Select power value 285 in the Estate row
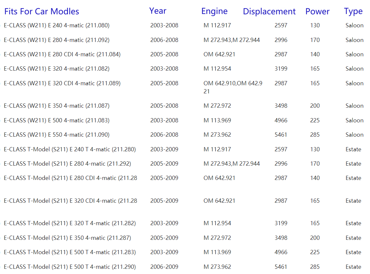 (315, 267)
